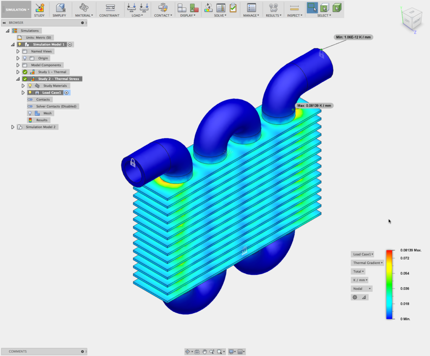Click the select face green cube icon

tap(337, 8)
